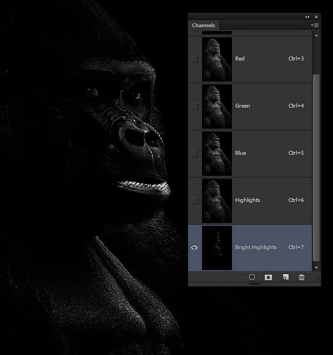Viewport: 333px width, 355px height.
Task: Click the Ctrl+7 shortcut text
Action: coord(296,247)
